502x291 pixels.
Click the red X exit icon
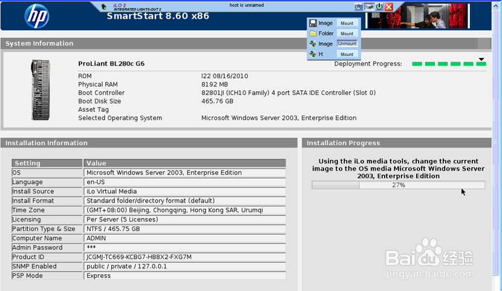pos(389,7)
